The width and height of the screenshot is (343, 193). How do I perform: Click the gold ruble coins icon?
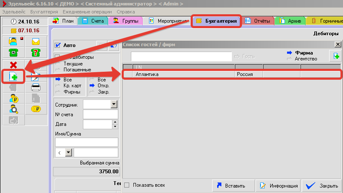tap(36, 109)
